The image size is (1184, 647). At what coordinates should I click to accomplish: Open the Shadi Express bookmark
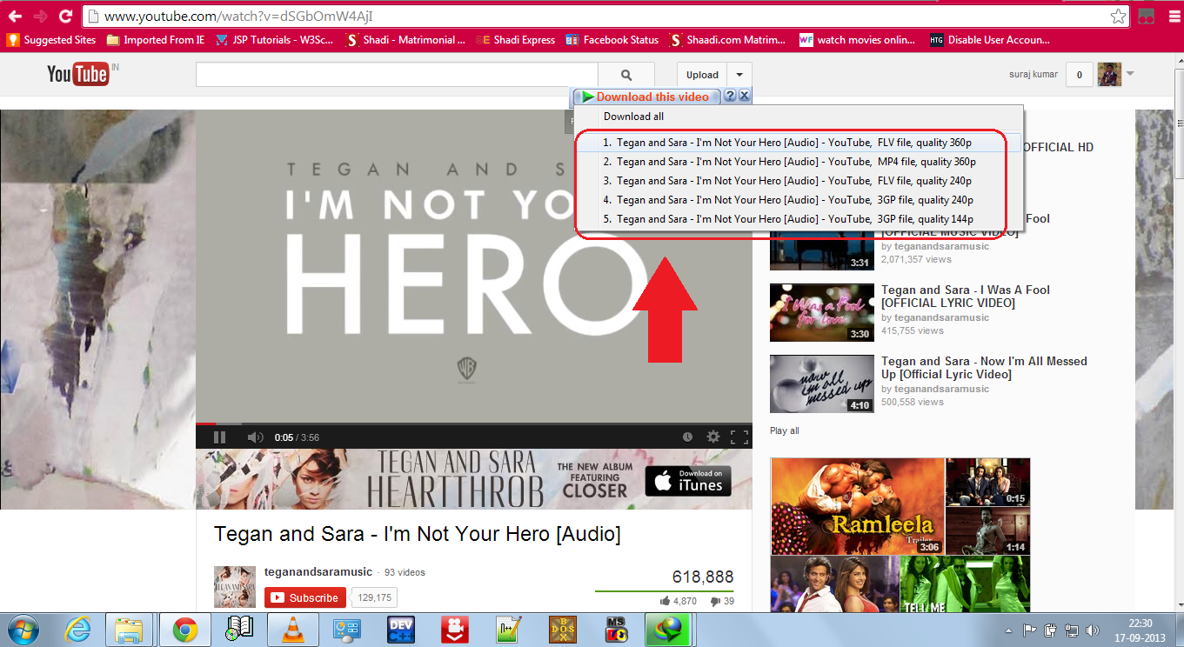coord(515,39)
